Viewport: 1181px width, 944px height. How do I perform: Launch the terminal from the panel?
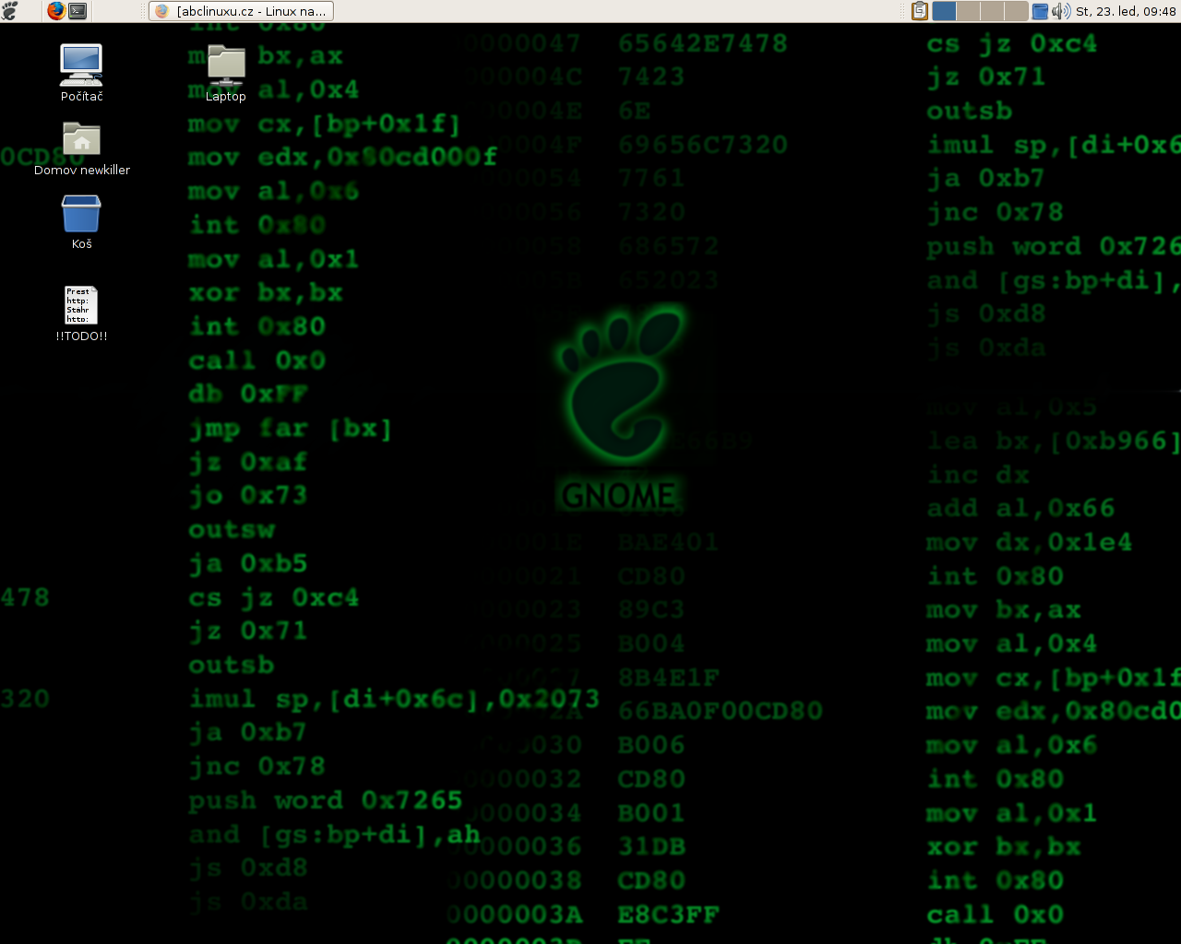click(78, 11)
